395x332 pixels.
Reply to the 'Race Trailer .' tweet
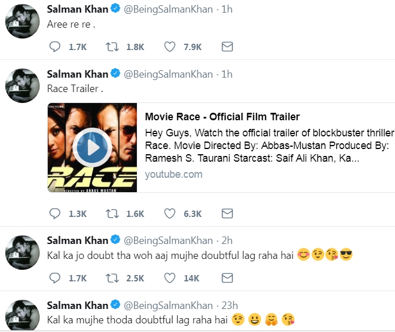coord(55,213)
